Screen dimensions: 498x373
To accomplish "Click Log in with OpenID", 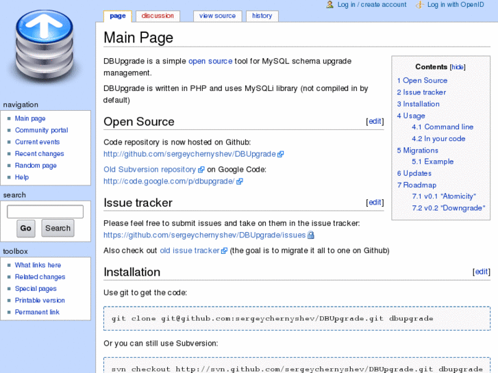I will tap(456, 4).
